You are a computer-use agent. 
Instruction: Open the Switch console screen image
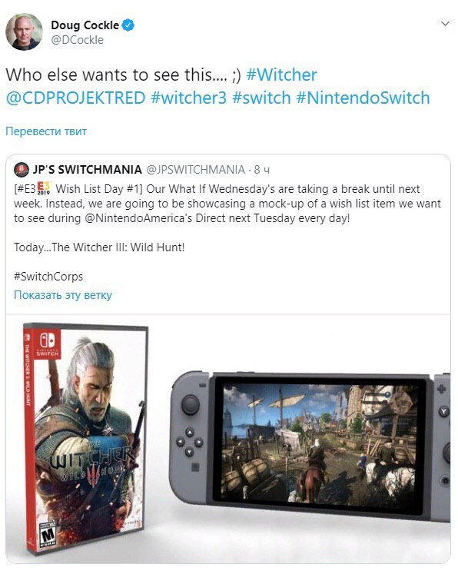(318, 443)
